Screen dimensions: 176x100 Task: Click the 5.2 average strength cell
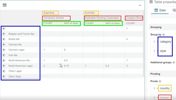point(107,66)
